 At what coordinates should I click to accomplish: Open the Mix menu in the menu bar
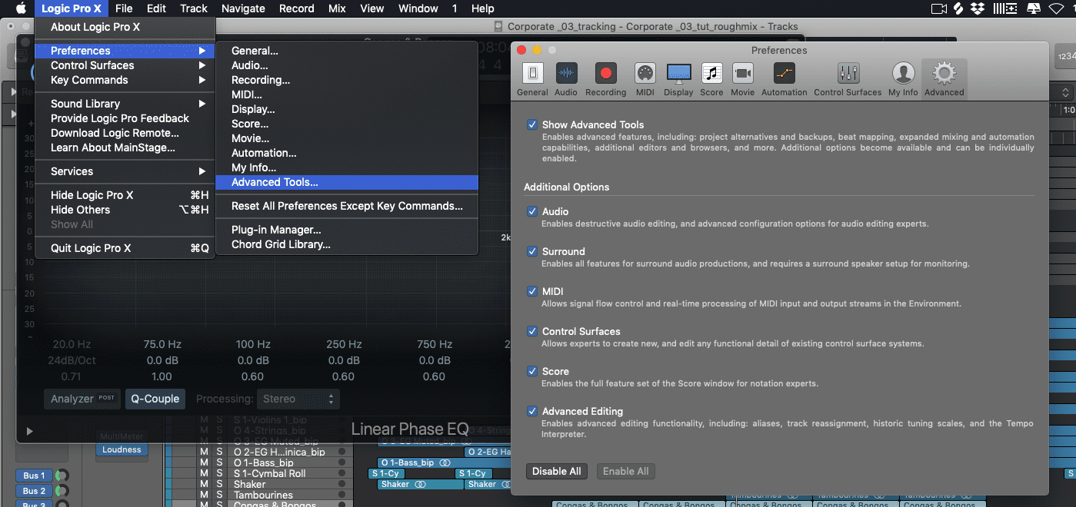pyautogui.click(x=337, y=8)
